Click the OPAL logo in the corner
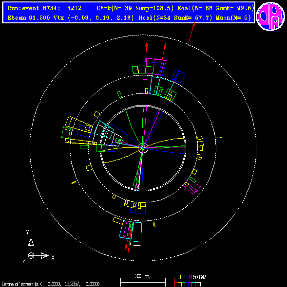The height and width of the screenshot is (287, 287). [270, 16]
